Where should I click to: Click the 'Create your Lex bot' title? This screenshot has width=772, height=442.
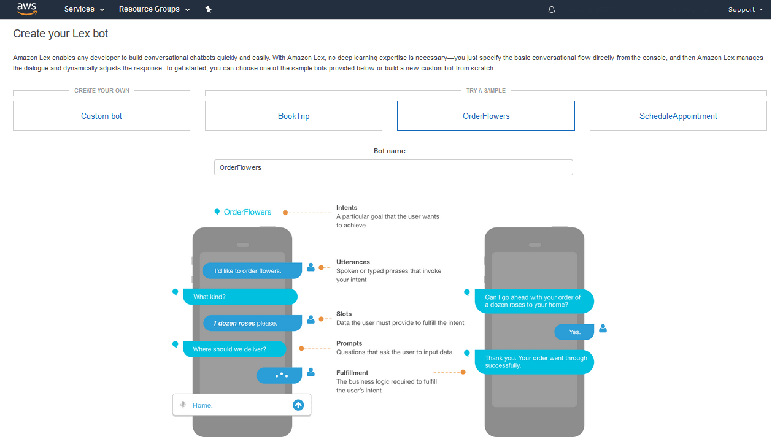point(61,34)
